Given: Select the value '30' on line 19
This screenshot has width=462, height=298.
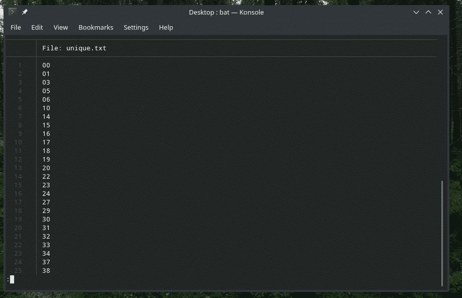Looking at the screenshot, I should coord(46,219).
